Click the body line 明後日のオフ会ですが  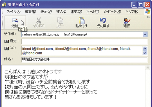coord(26,77)
